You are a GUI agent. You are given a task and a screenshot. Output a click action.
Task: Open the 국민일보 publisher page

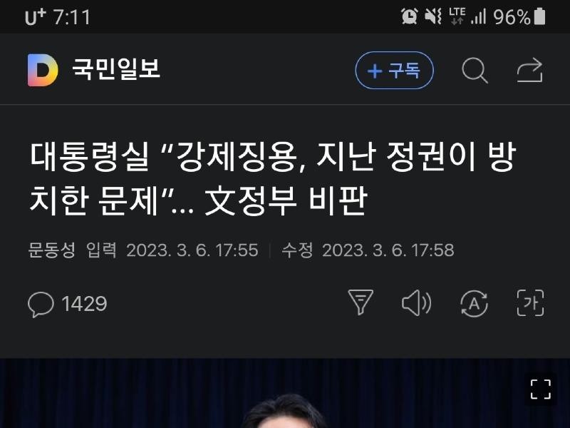click(x=116, y=68)
